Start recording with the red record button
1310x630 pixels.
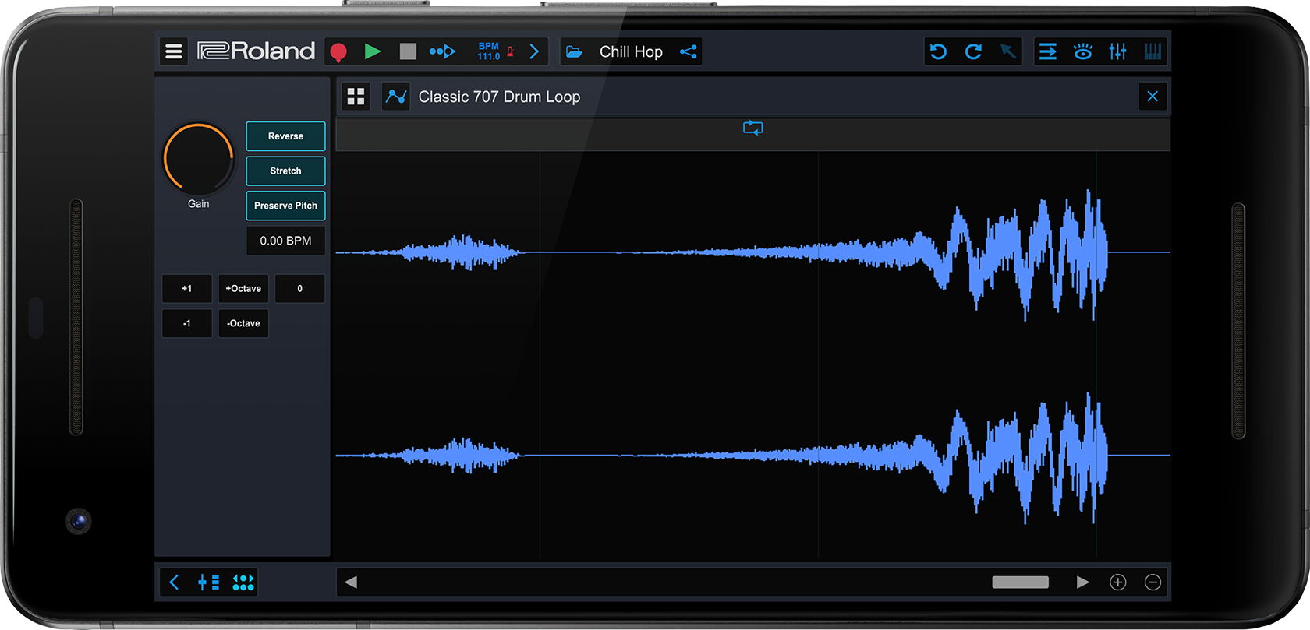[x=338, y=52]
